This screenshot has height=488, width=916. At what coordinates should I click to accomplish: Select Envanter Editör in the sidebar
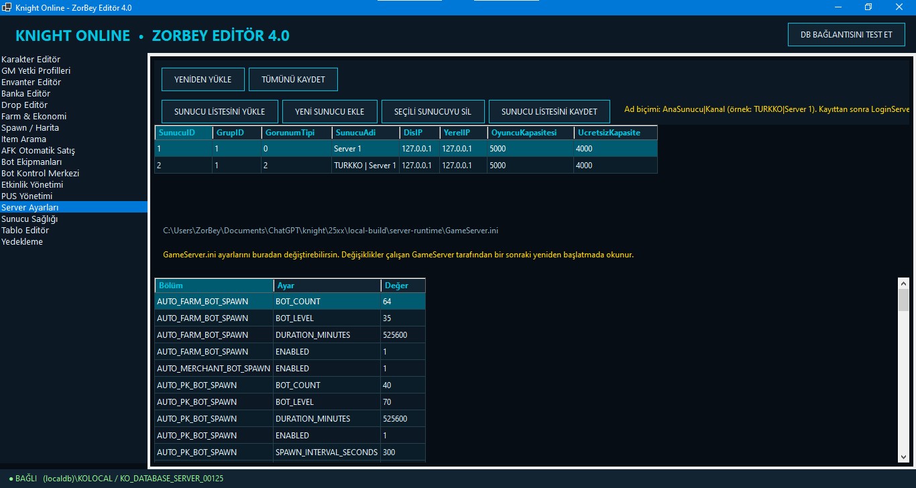(x=74, y=82)
